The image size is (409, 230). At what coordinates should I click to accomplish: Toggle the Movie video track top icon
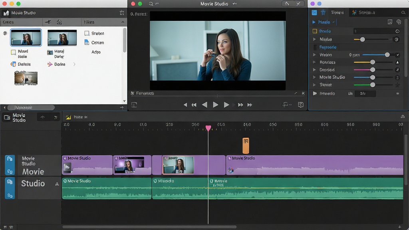10,159
